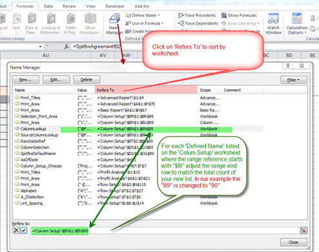Switch to the Add-Ins ribbon tab

tap(142, 6)
